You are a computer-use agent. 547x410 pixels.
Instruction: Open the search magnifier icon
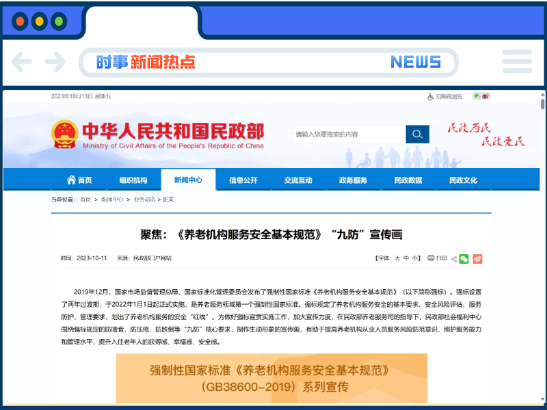[417, 134]
